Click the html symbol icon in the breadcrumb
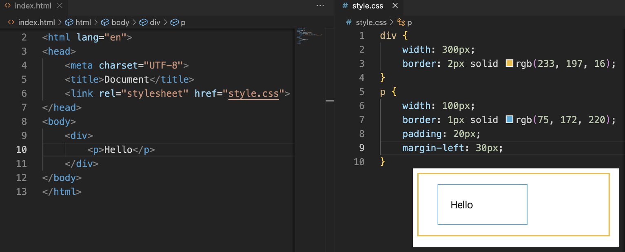This screenshot has width=625, height=252. point(69,22)
